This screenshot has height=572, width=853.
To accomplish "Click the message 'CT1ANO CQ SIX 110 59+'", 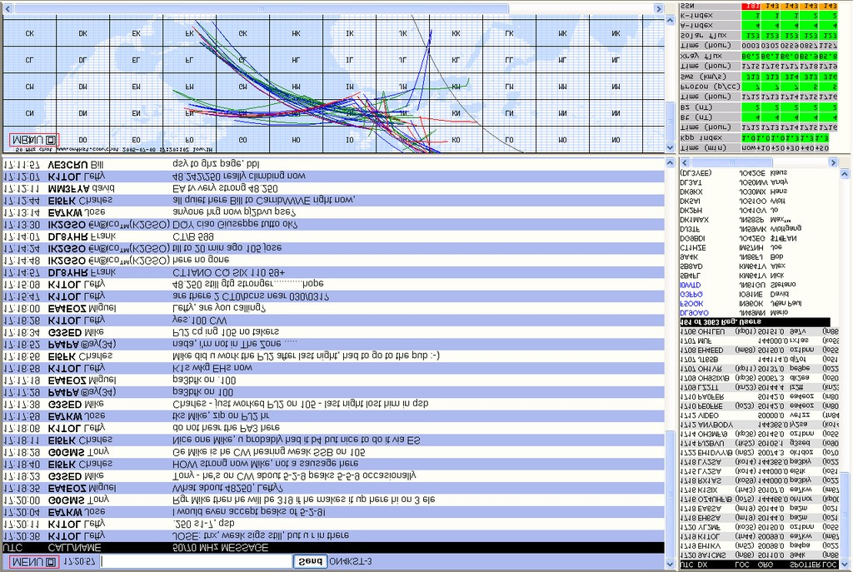I will click(x=228, y=272).
